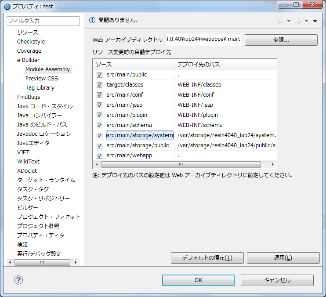The height and width of the screenshot is (297, 326).
Task: Select e Builder in the tree
Action: pyautogui.click(x=28, y=60)
